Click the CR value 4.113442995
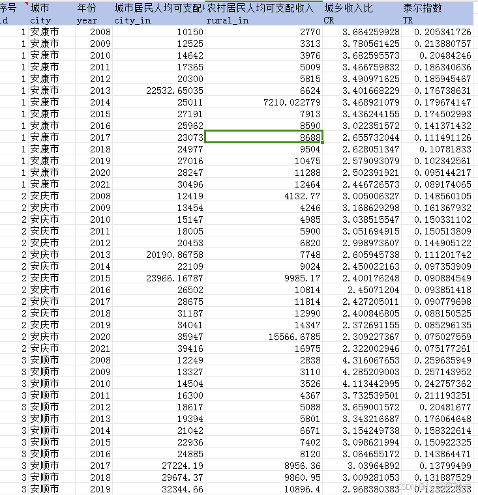Image resolution: width=478 pixels, height=495 pixels. pyautogui.click(x=371, y=383)
